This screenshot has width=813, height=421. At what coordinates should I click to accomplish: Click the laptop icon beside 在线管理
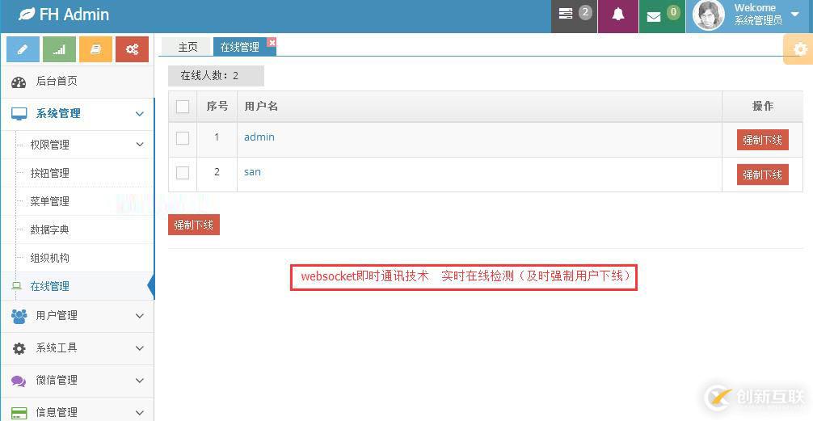click(x=17, y=286)
